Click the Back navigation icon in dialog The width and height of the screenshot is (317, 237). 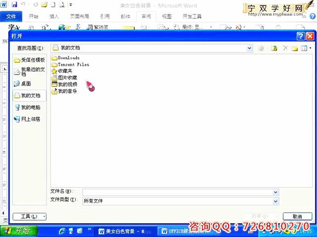(x=261, y=48)
